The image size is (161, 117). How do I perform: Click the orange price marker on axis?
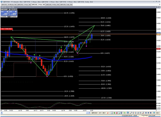[158, 34]
